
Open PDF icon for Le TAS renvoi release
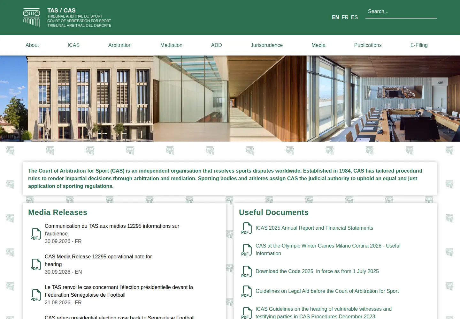tap(36, 295)
